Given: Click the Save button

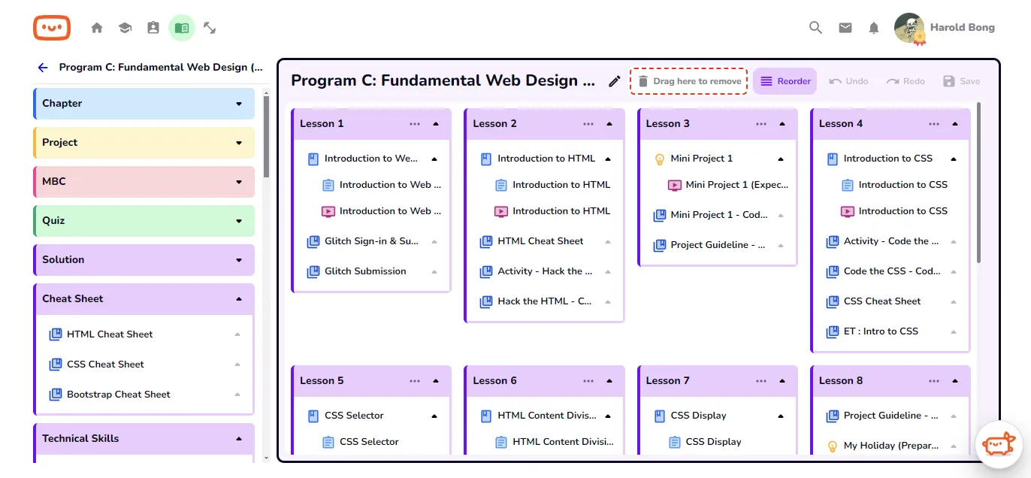Looking at the screenshot, I should point(961,81).
